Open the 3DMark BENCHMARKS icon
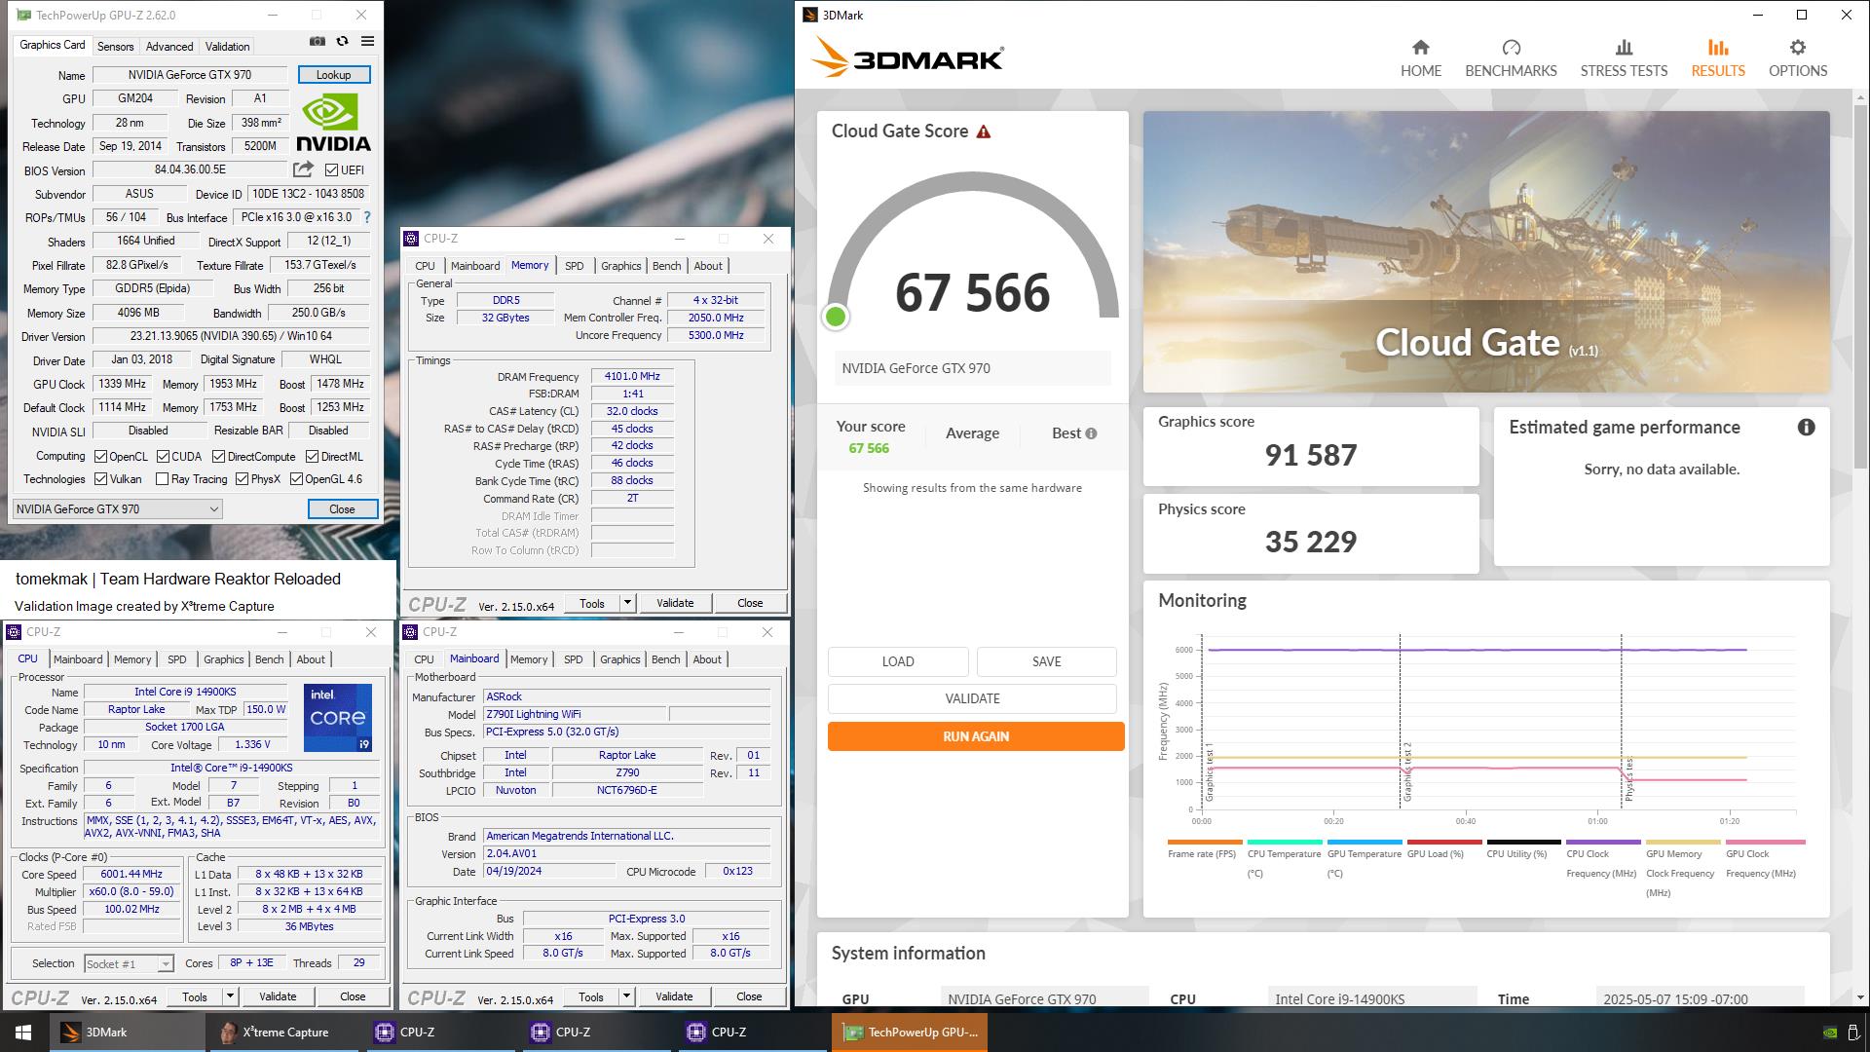Image resolution: width=1870 pixels, height=1052 pixels. coord(1511,48)
